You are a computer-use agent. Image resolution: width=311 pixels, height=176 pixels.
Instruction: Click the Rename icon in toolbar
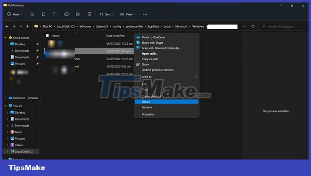pos(66,14)
